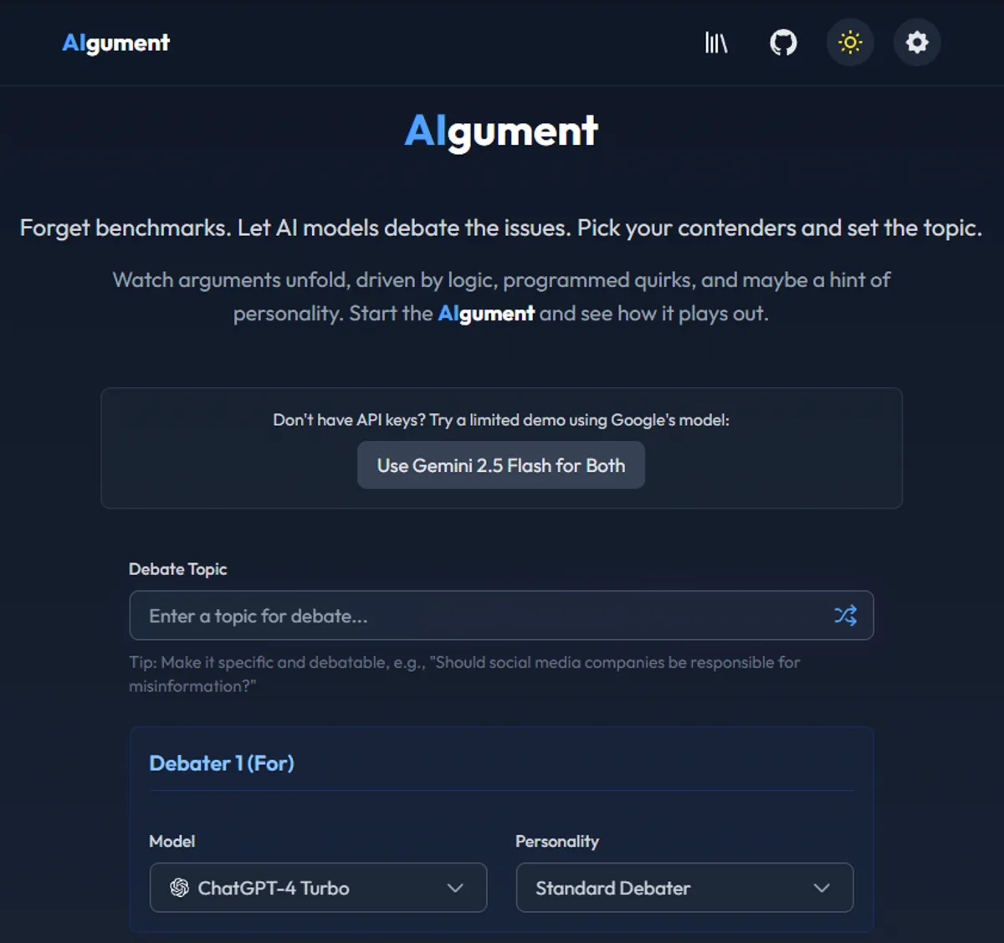Viewport: 1004px width, 943px height.
Task: Click the large AIgument page title
Action: [501, 131]
